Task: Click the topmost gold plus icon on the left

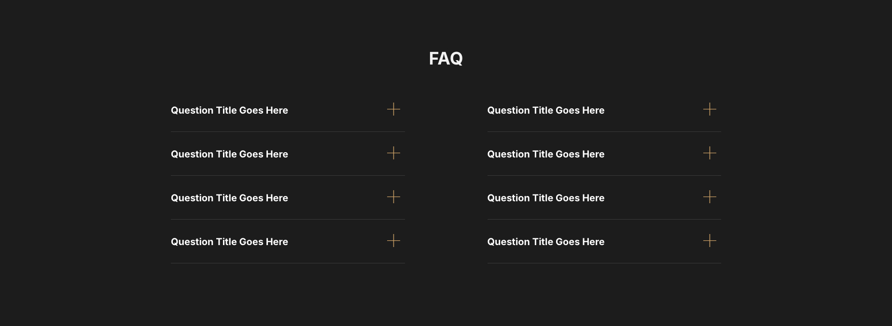Action: pyautogui.click(x=393, y=109)
